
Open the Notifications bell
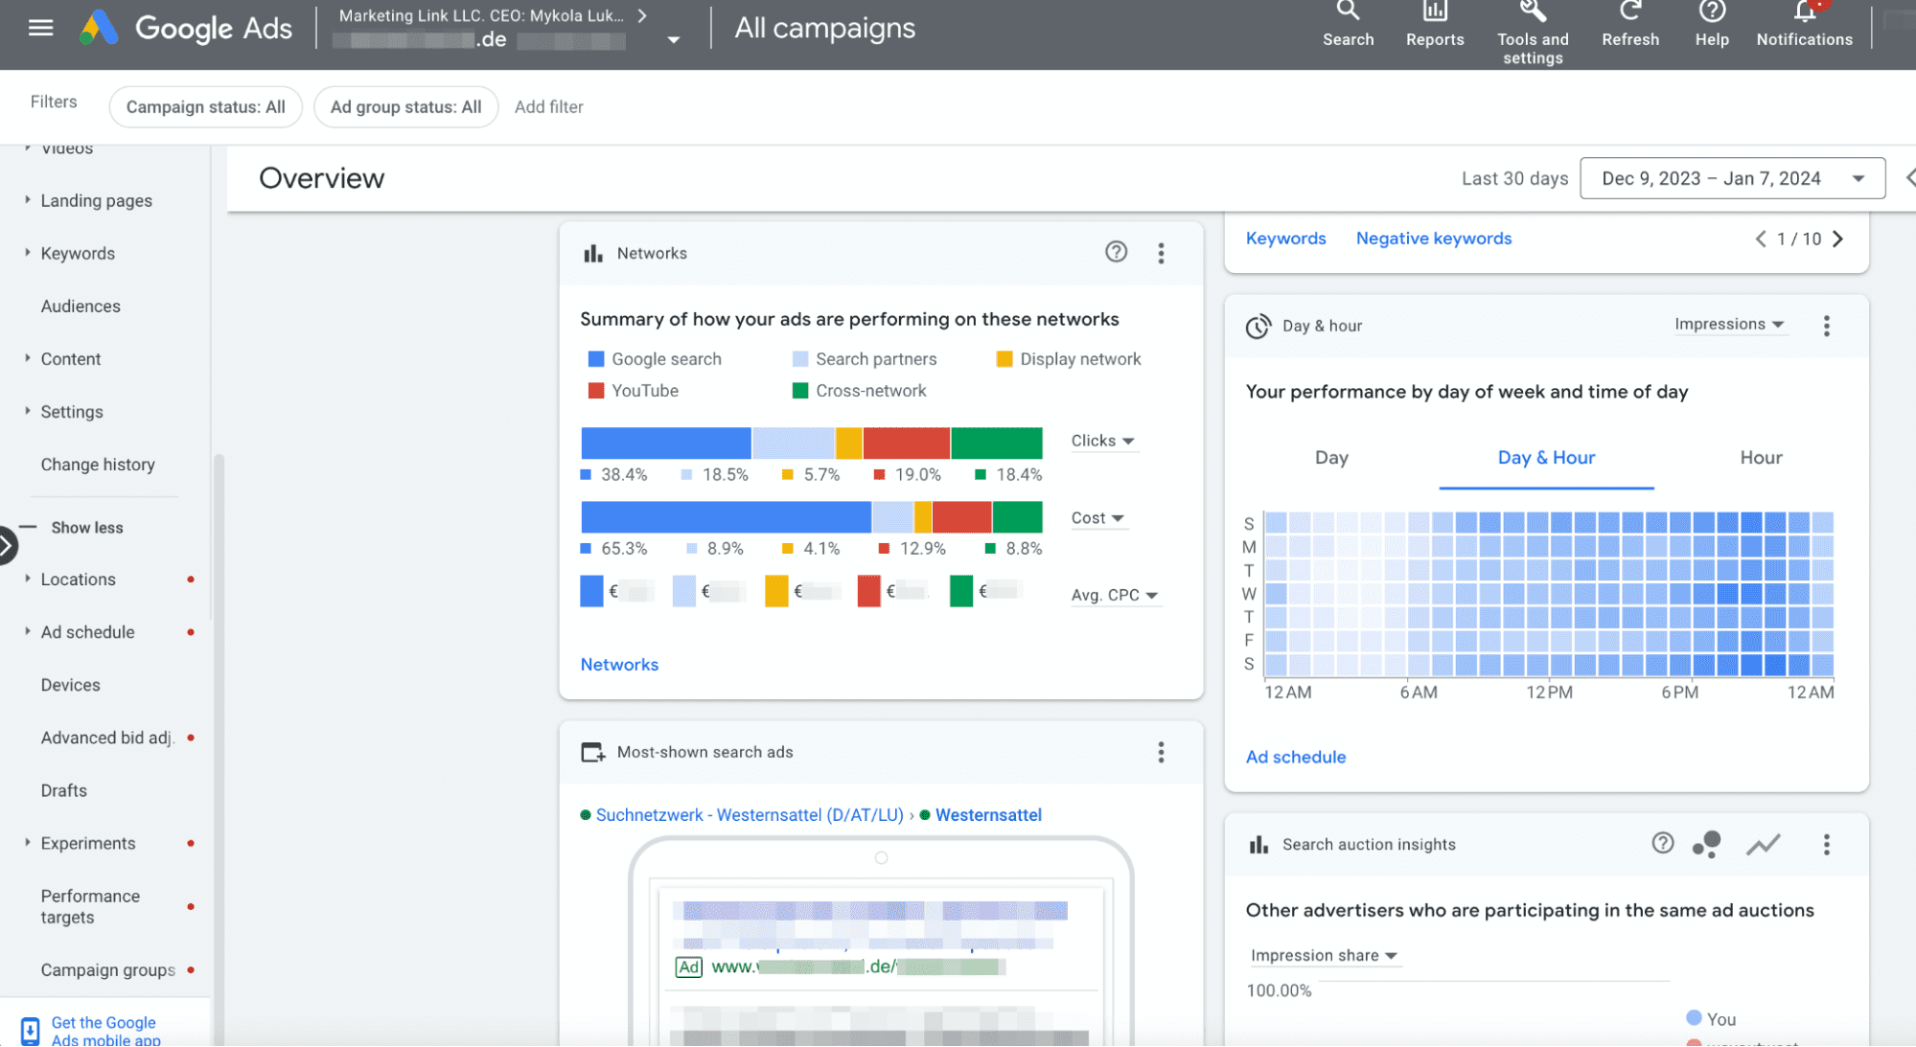1804,13
